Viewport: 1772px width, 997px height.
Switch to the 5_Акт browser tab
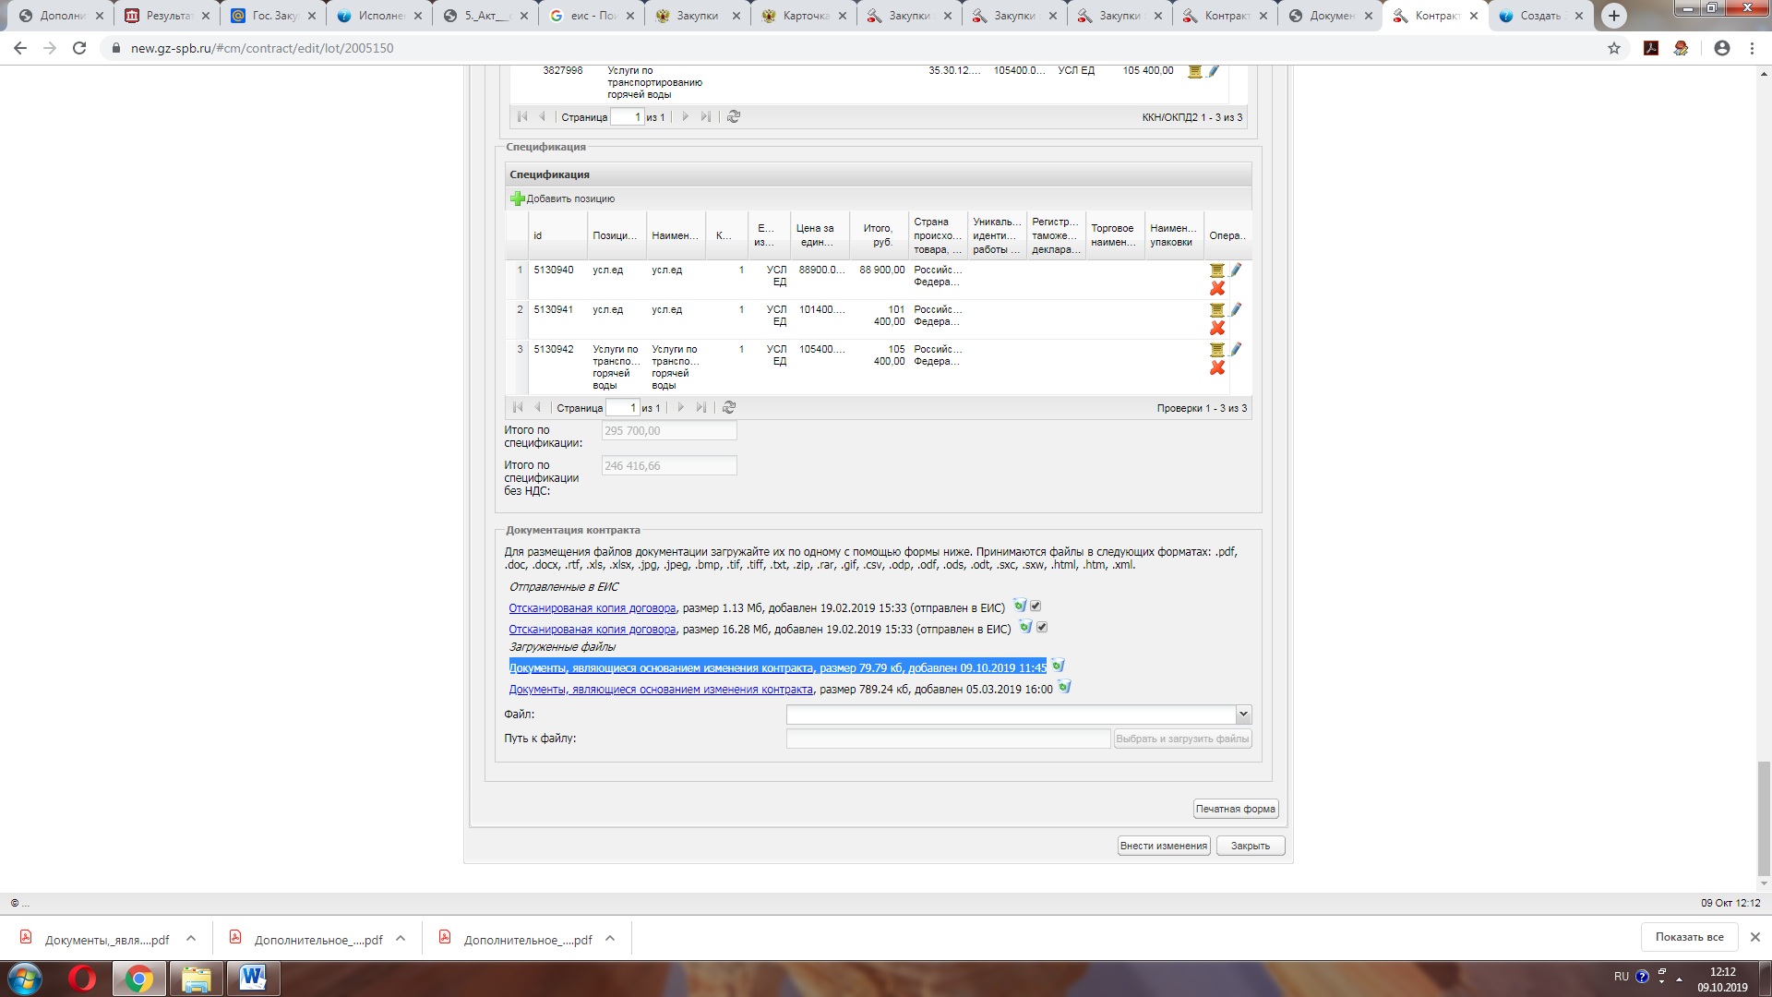coord(485,16)
